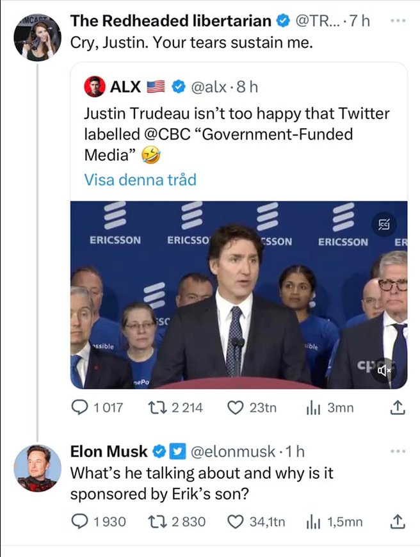Reply to the Redheaded libertarian tweet
This screenshot has height=557, width=420.
click(x=81, y=408)
